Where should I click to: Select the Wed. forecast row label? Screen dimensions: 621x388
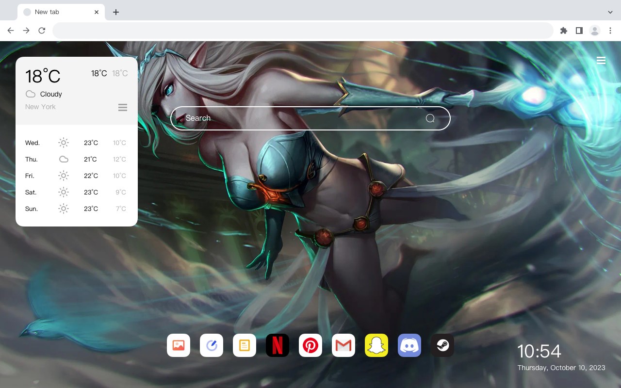(x=33, y=143)
